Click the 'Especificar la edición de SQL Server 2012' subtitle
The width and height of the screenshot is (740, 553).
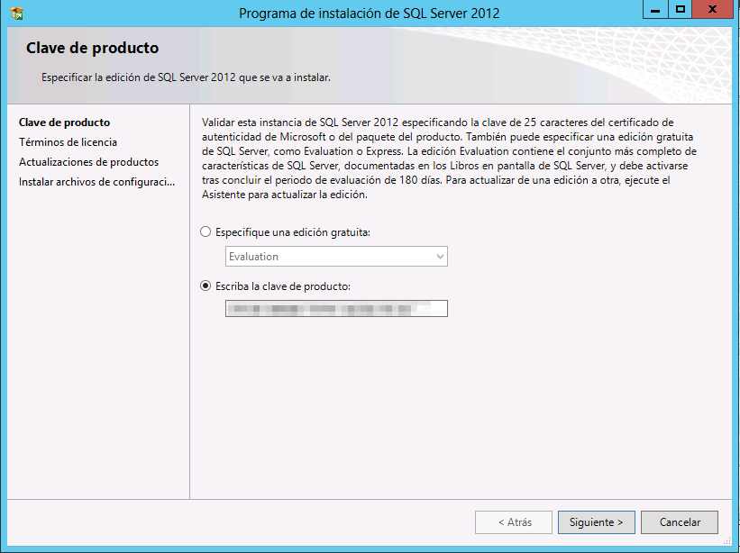click(x=186, y=77)
